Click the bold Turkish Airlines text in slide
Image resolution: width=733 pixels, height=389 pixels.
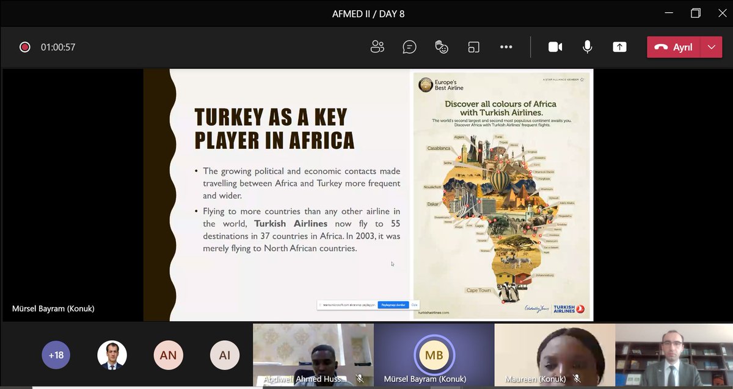(291, 224)
